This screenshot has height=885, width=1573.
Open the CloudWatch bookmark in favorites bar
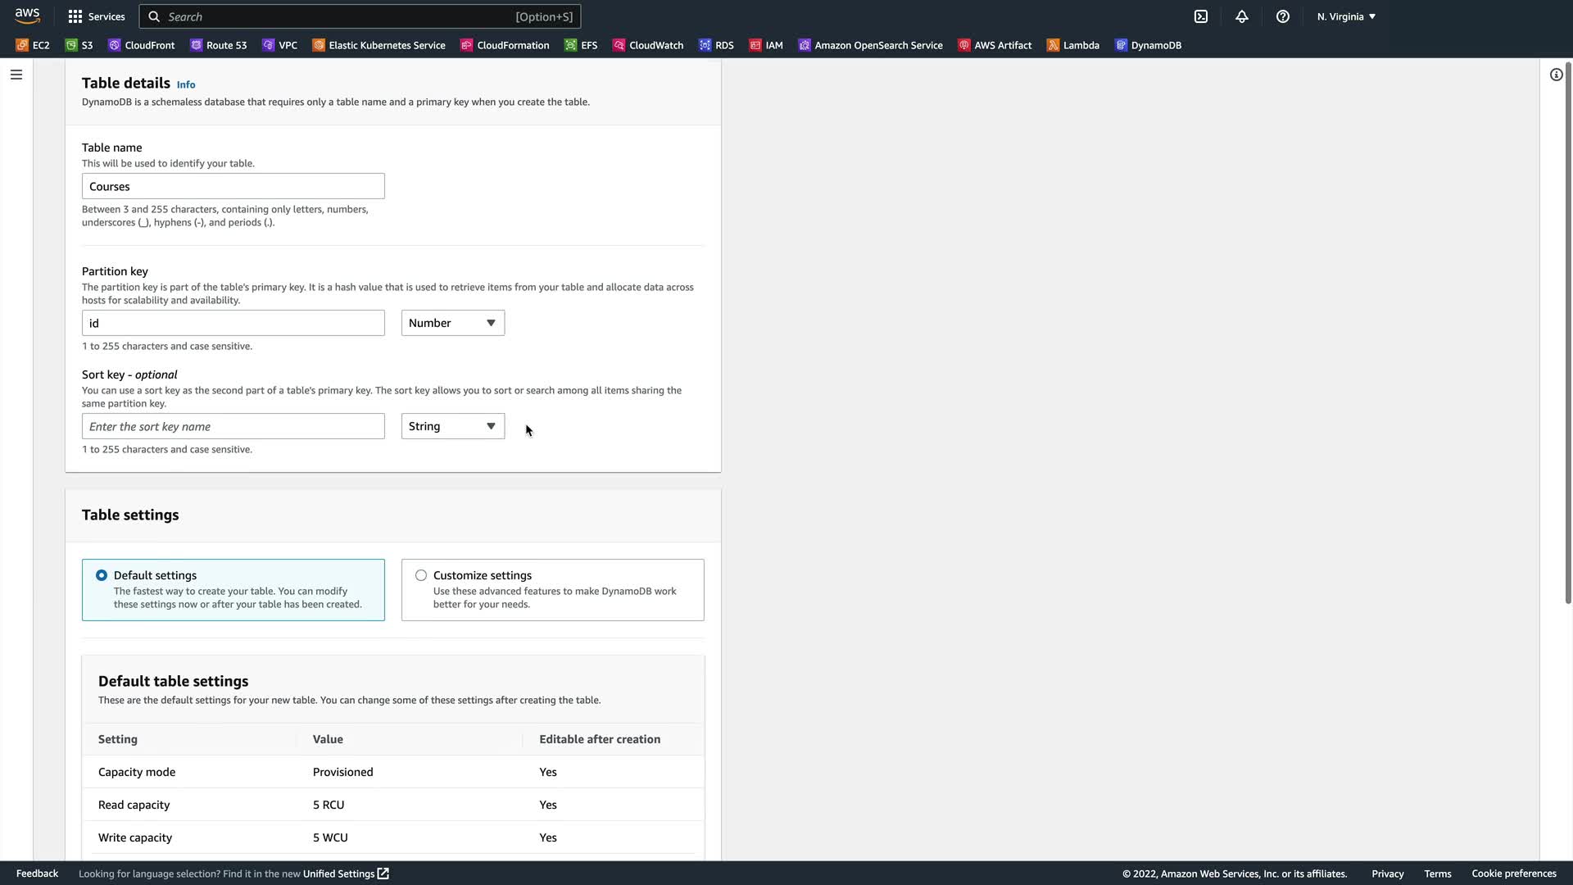tap(648, 45)
